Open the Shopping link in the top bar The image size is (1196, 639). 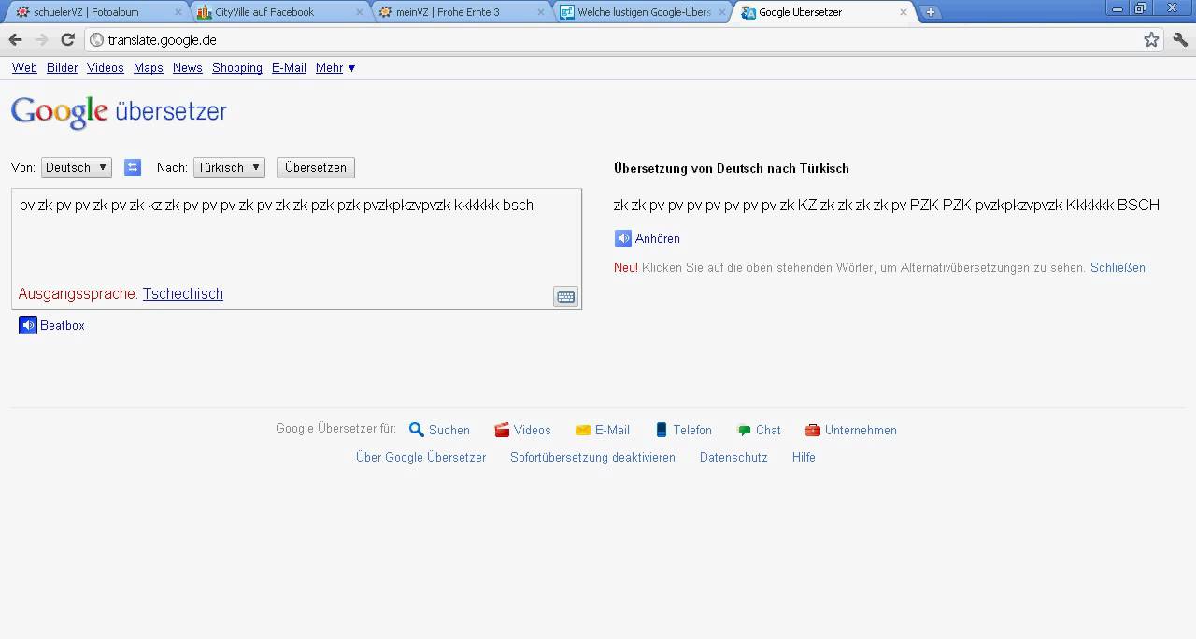tap(237, 67)
